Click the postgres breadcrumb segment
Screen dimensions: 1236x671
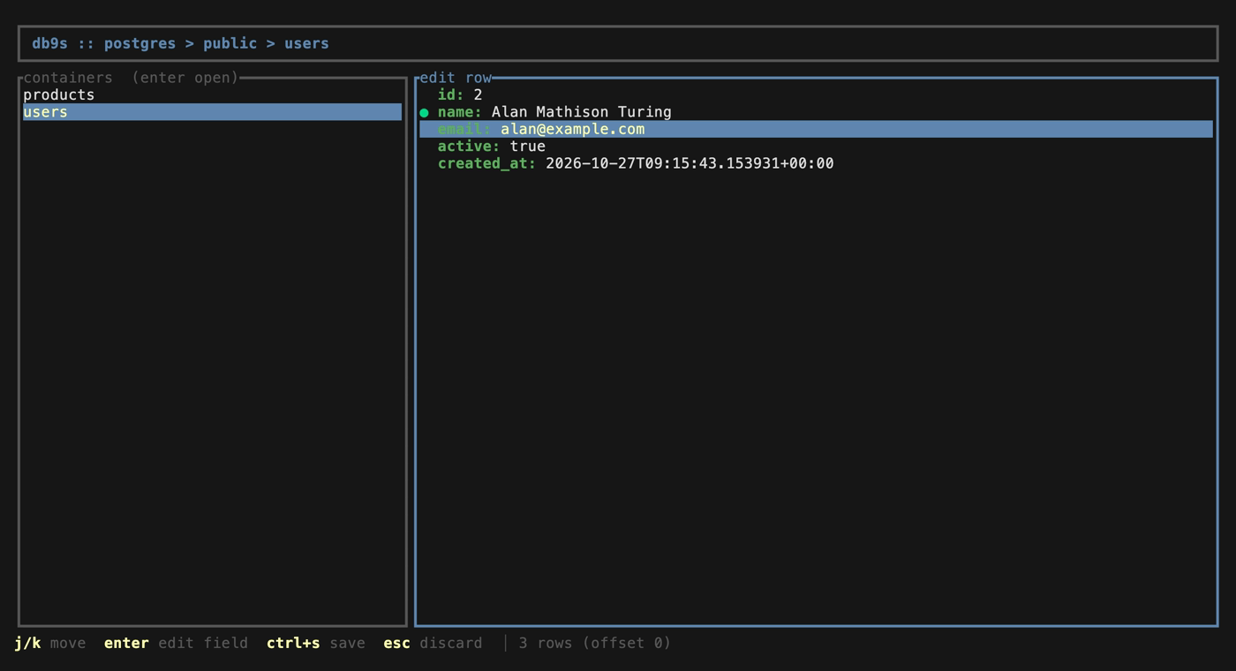(x=139, y=43)
